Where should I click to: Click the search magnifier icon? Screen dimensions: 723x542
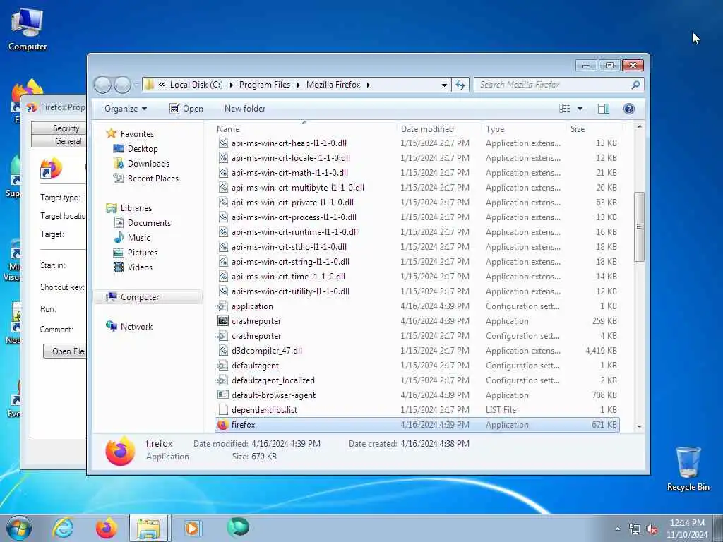(635, 85)
